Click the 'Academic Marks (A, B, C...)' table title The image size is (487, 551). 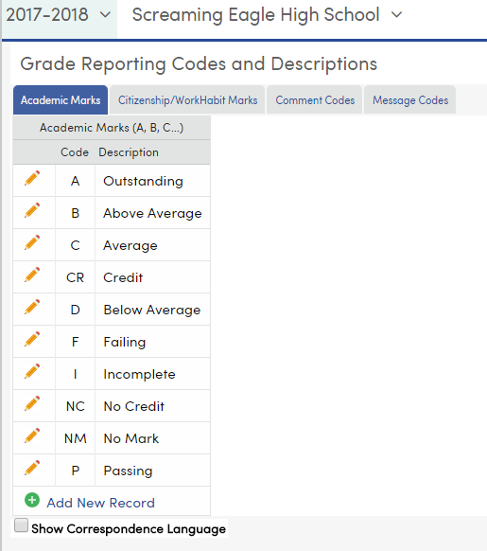pos(112,128)
